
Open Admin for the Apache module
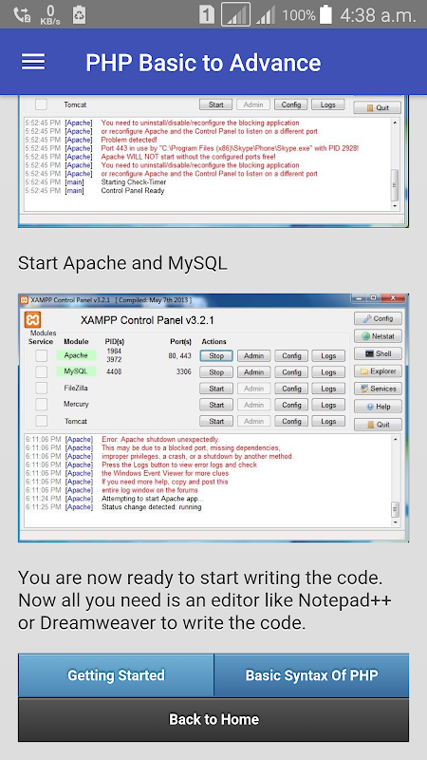pyautogui.click(x=253, y=355)
